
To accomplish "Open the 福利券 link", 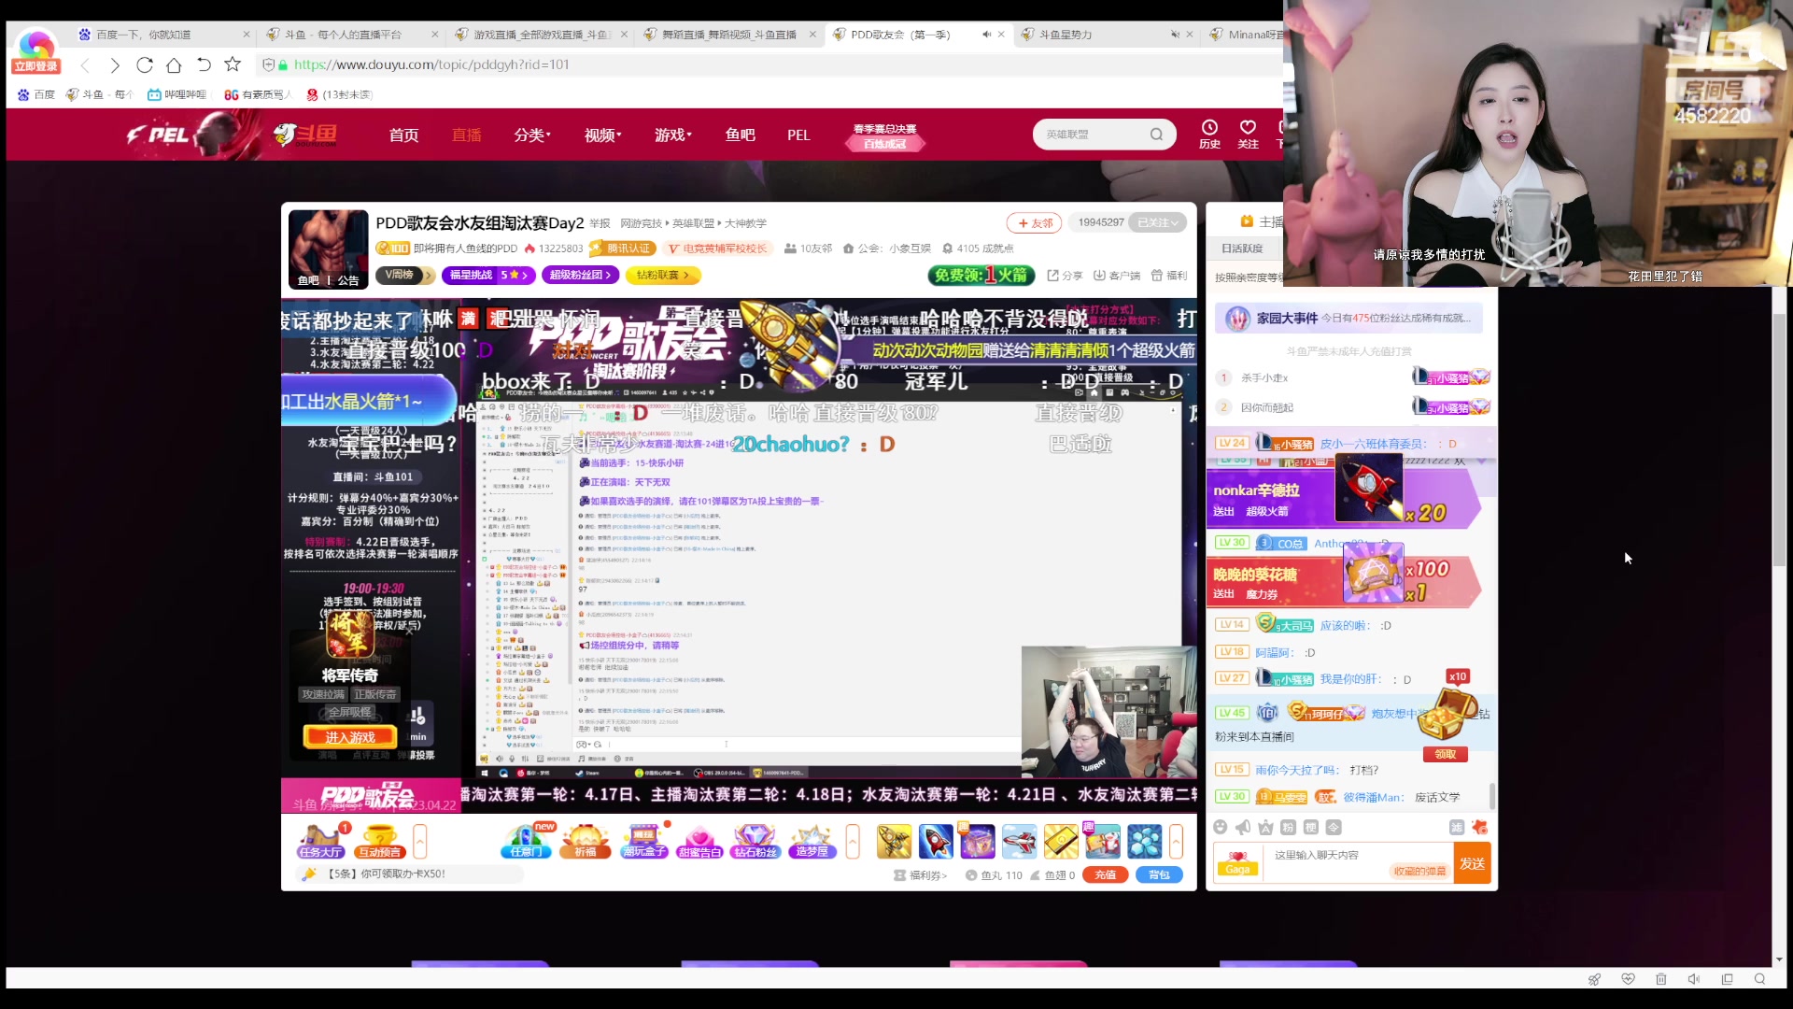I will tap(920, 875).
